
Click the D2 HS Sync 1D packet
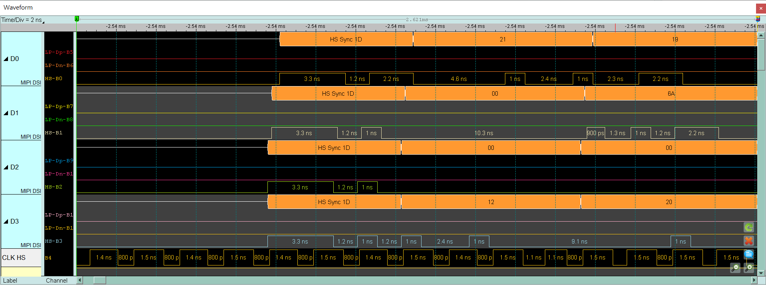[334, 148]
